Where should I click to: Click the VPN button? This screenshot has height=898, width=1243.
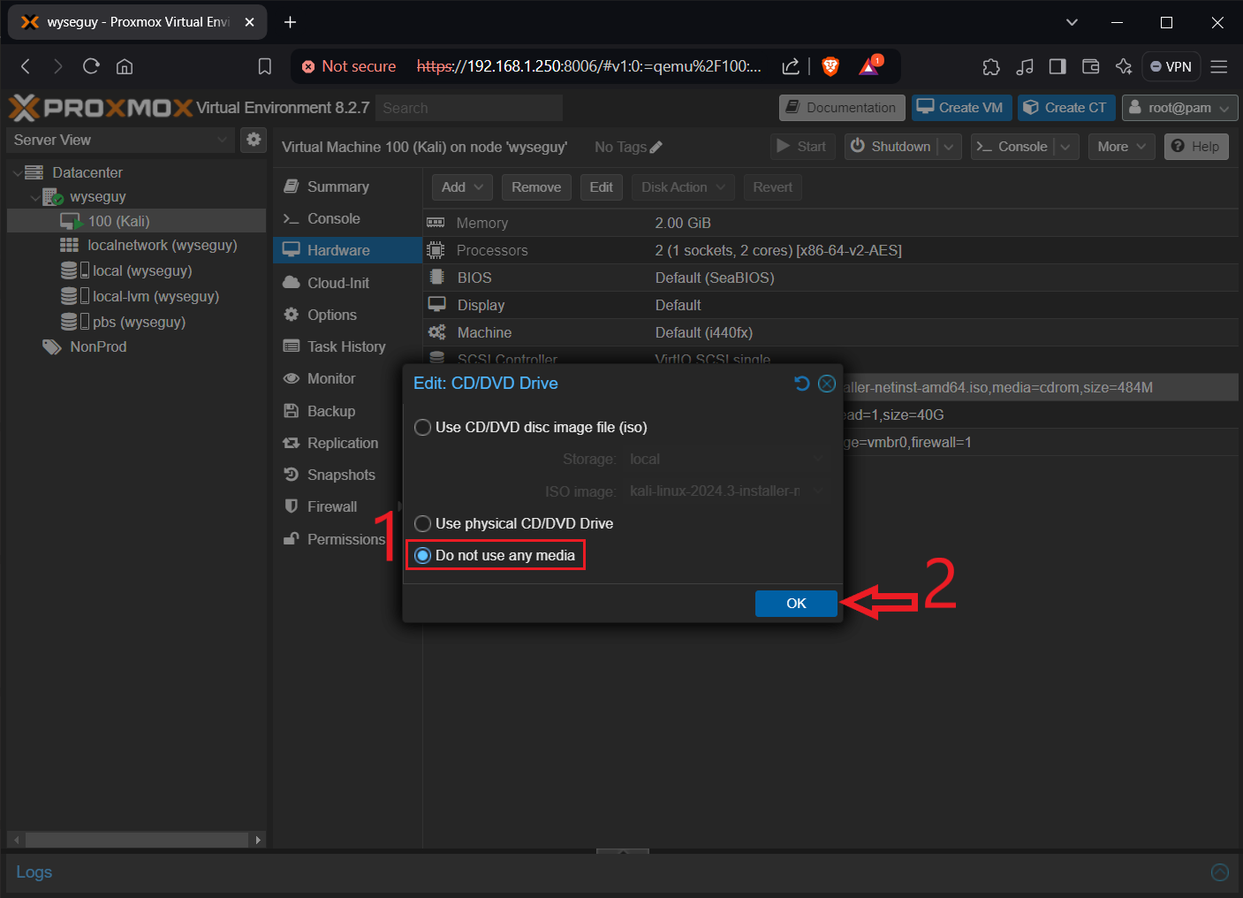point(1171,66)
